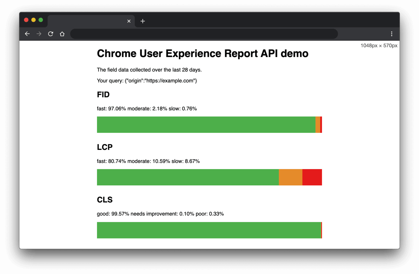Open a new tab with the plus icon
Viewport: 419px width, 274px height.
[143, 21]
